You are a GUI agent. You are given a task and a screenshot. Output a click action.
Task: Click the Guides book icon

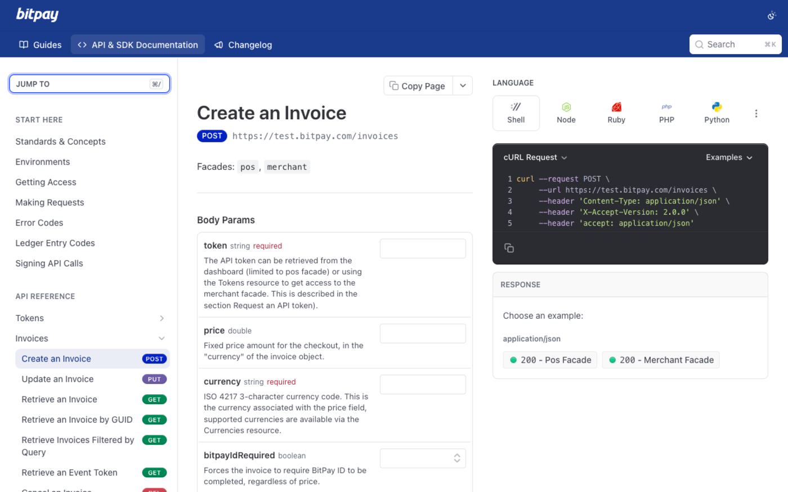click(x=24, y=44)
